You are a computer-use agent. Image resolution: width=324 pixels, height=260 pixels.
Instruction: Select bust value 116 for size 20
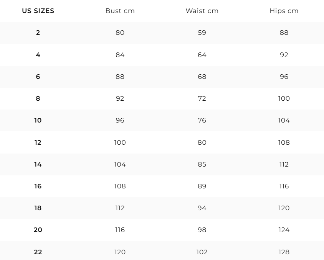pos(120,230)
